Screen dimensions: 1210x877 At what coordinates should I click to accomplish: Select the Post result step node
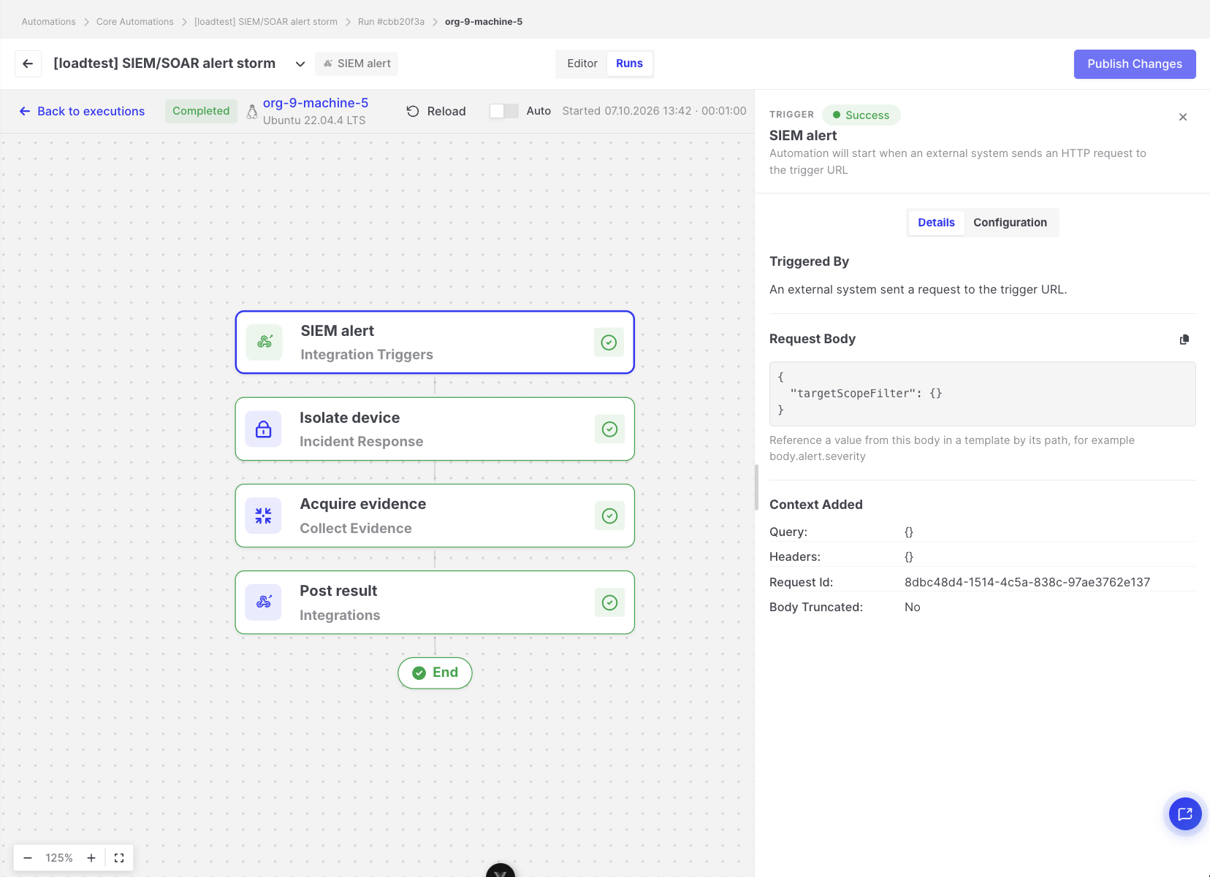(x=435, y=602)
